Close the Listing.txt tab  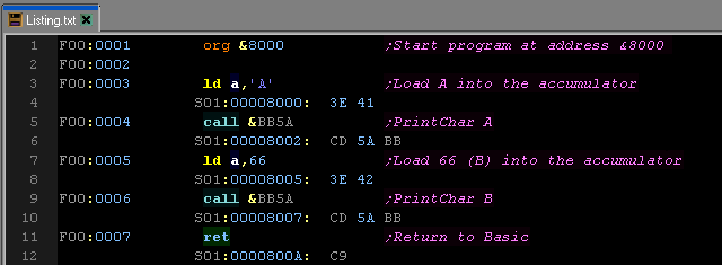coord(86,20)
